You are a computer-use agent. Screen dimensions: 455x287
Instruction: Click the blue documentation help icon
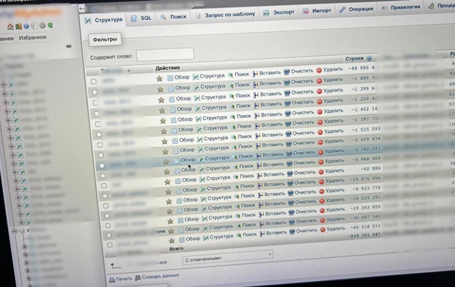click(26, 26)
